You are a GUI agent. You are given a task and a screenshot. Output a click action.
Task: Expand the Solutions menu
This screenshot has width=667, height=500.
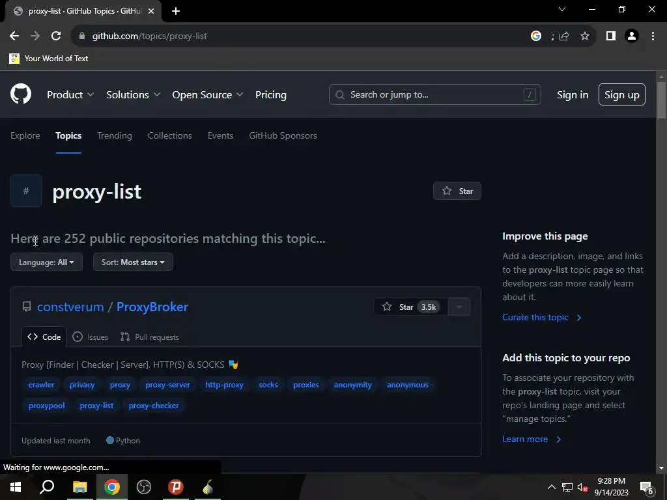pos(133,95)
